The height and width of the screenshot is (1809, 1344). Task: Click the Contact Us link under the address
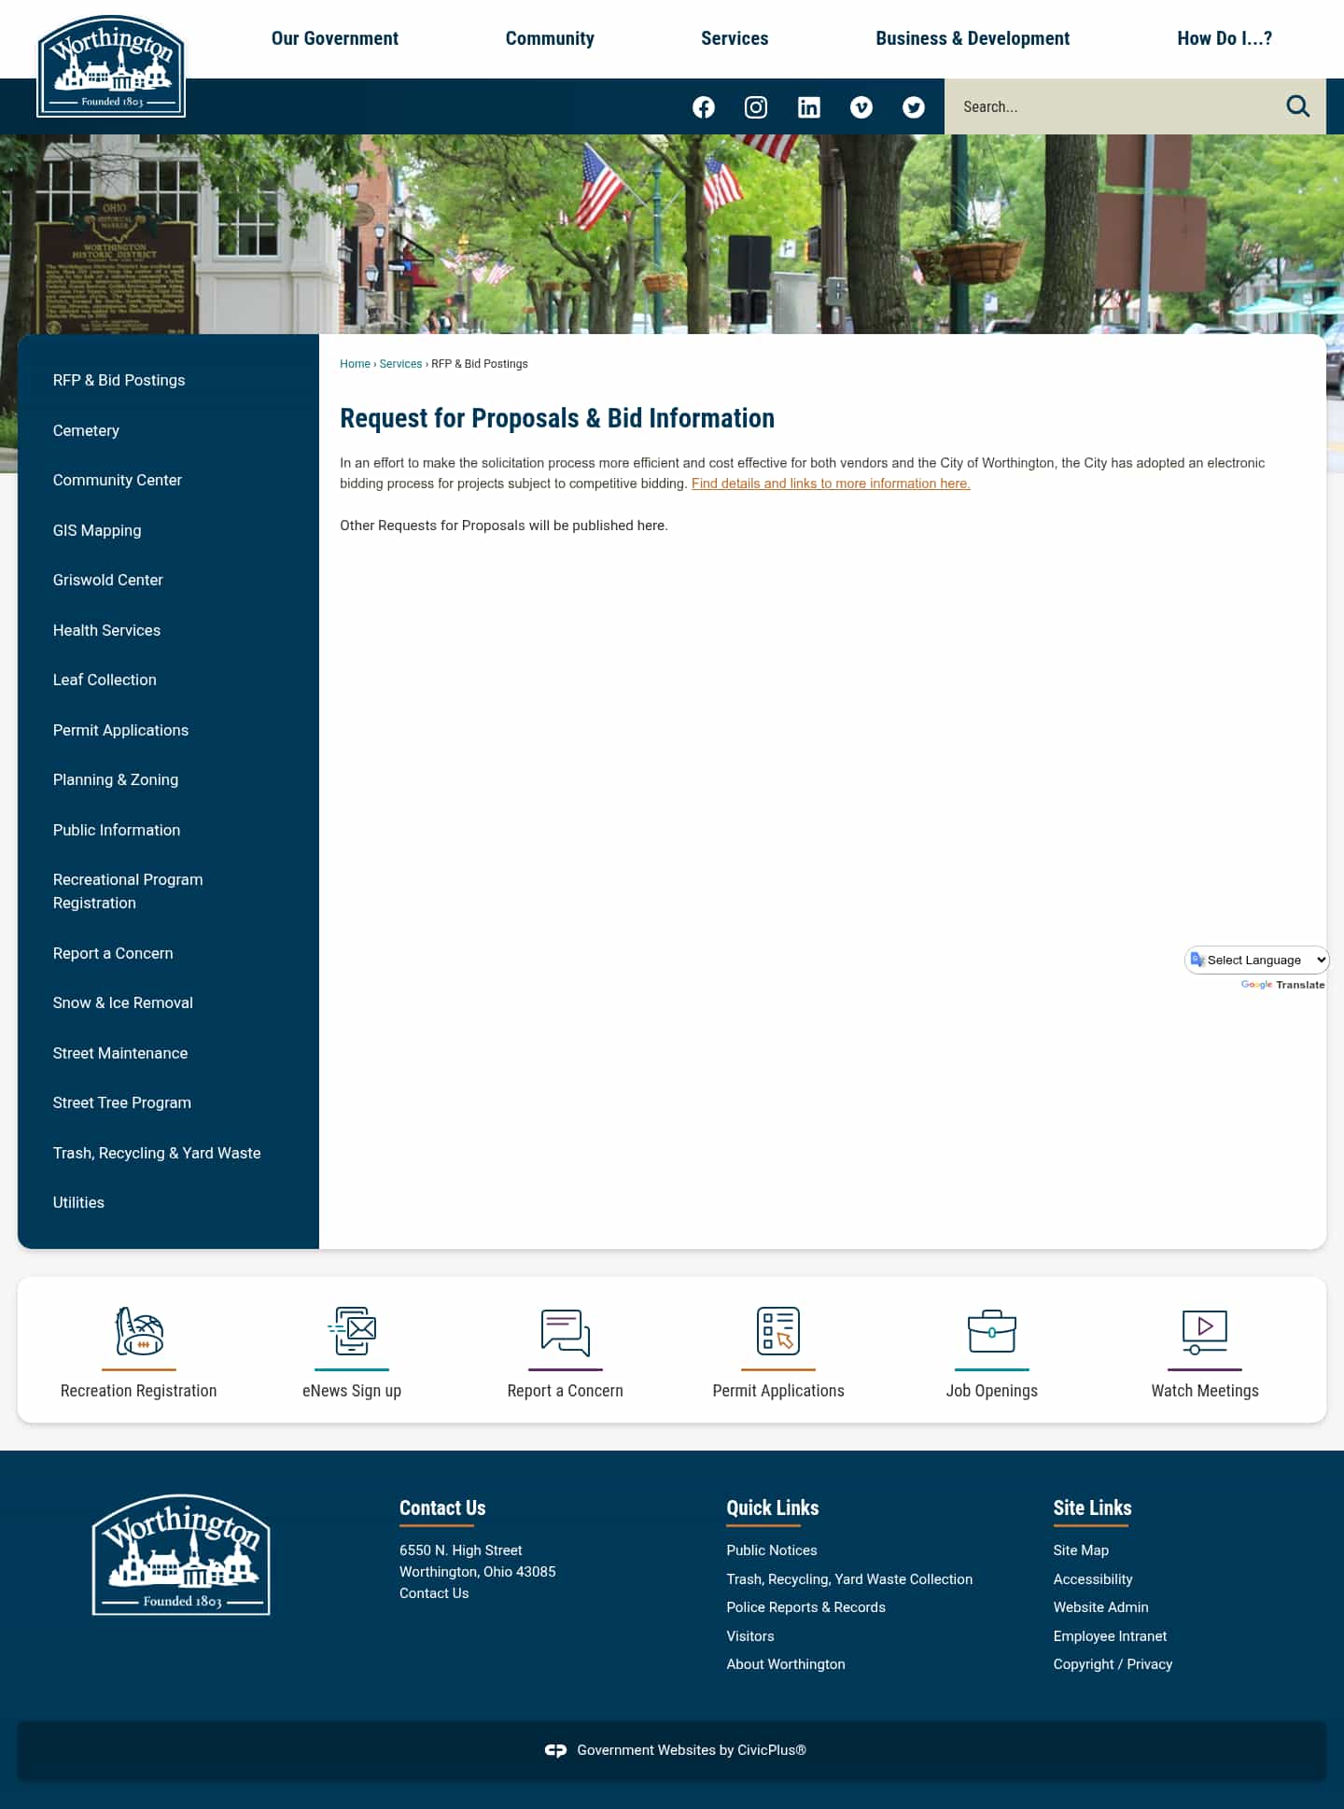[x=434, y=1593]
